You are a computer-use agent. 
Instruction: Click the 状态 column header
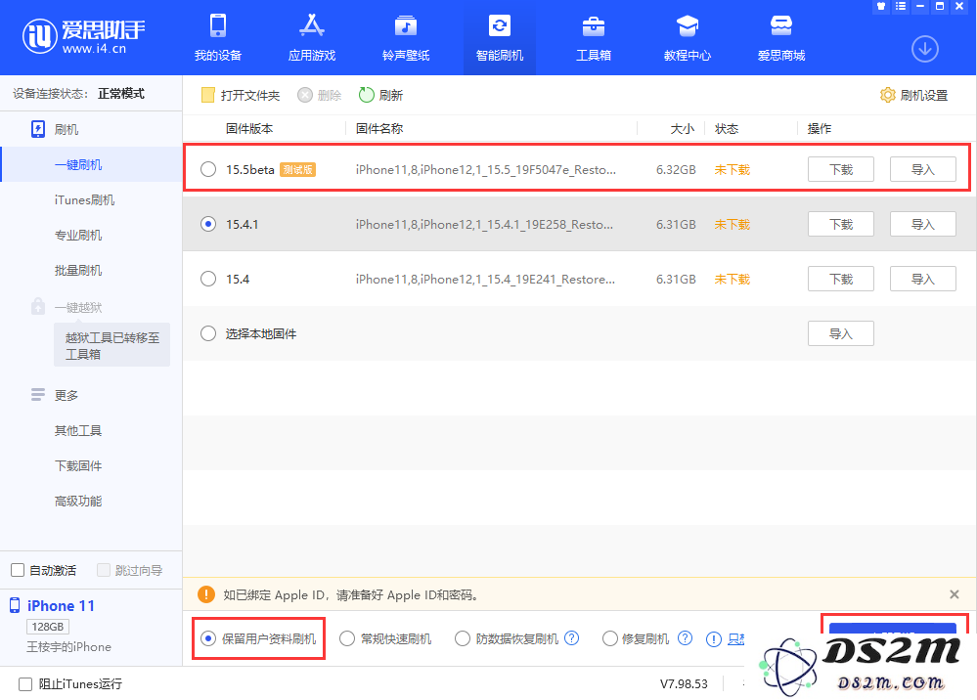point(727,128)
